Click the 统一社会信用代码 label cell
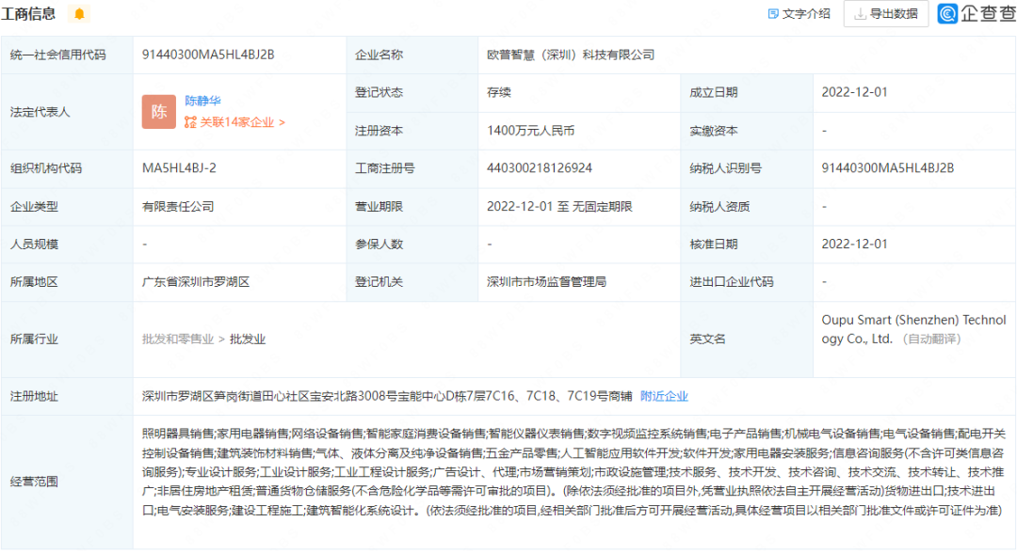The width and height of the screenshot is (1017, 553). pos(67,55)
